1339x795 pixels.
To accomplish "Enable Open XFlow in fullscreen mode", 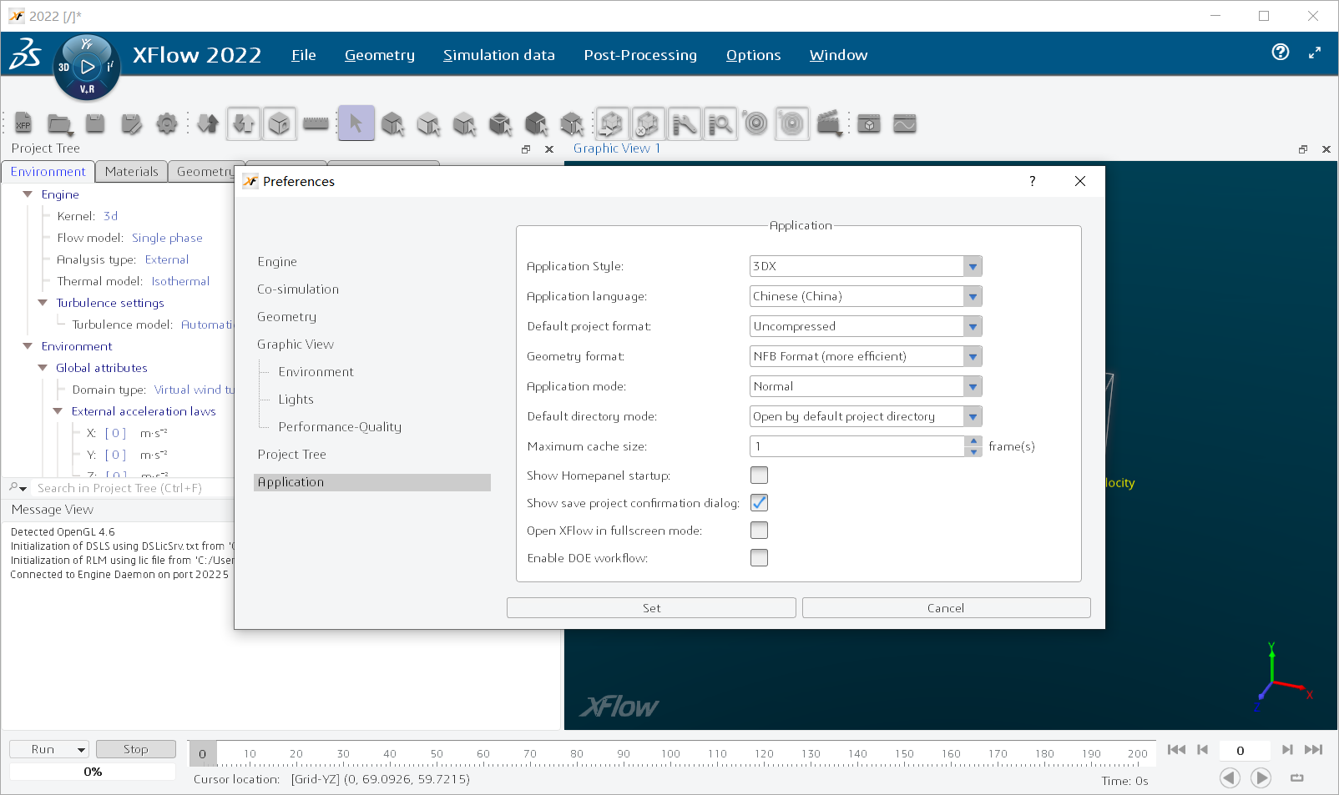I will click(x=759, y=531).
